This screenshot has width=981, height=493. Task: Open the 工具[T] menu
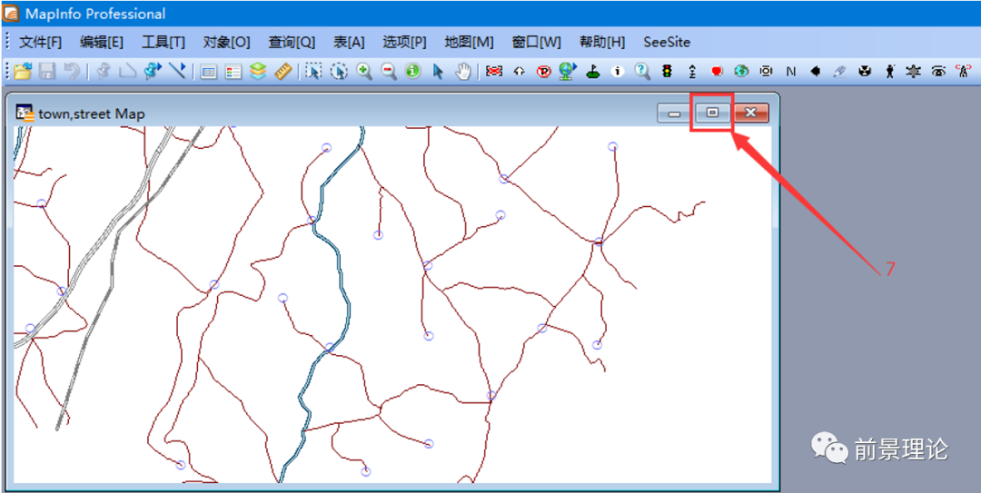[163, 43]
